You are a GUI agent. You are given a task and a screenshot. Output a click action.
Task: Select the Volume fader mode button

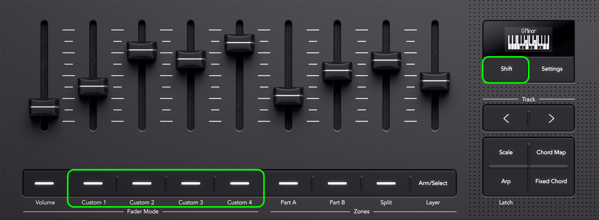tap(44, 183)
